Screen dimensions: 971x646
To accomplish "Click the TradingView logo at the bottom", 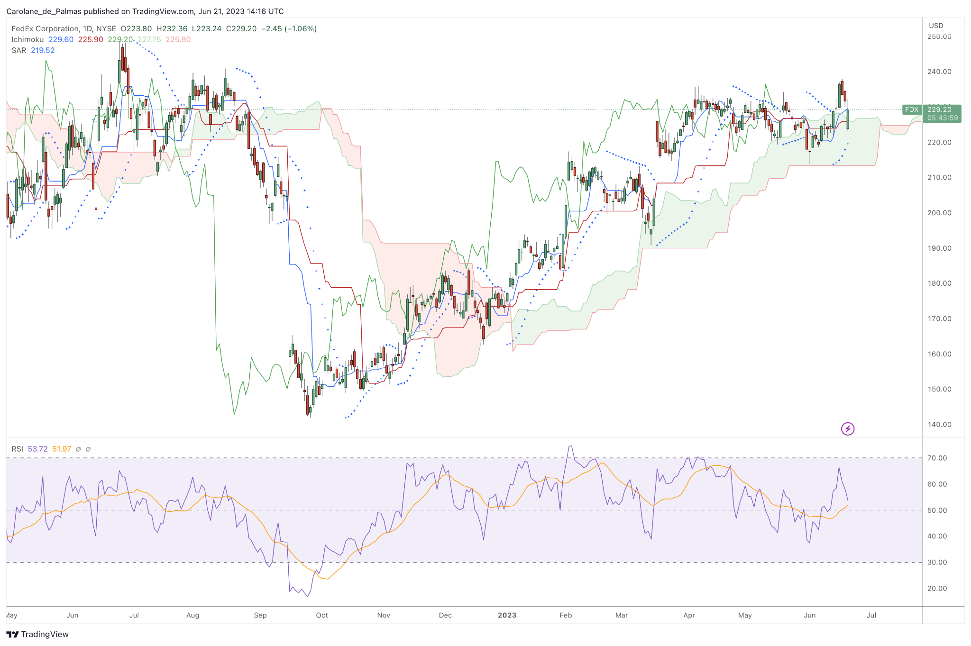I will [37, 634].
